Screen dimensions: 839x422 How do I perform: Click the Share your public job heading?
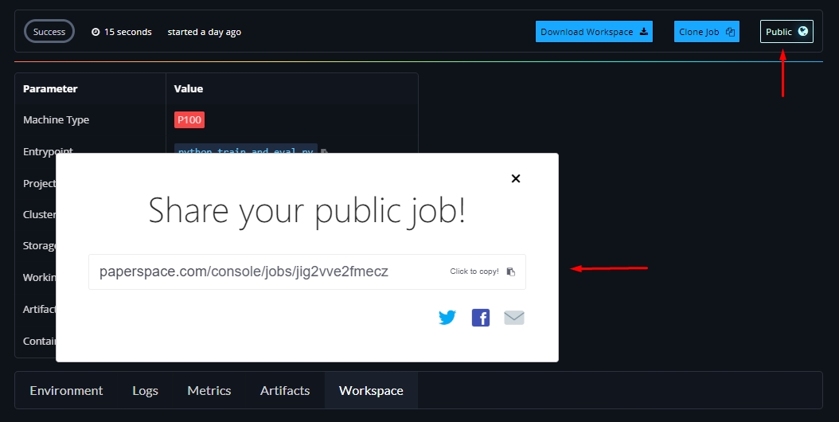pyautogui.click(x=307, y=210)
